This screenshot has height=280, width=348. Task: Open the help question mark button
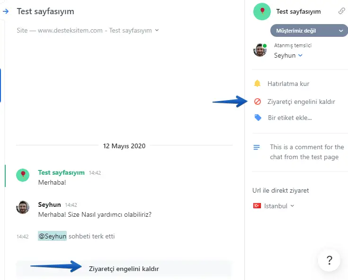click(x=329, y=260)
